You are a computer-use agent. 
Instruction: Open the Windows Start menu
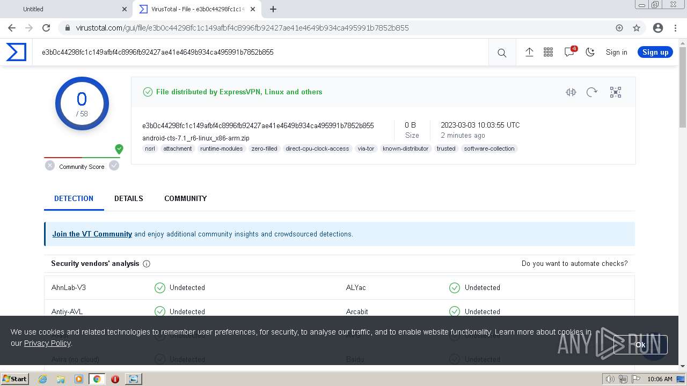(14, 378)
